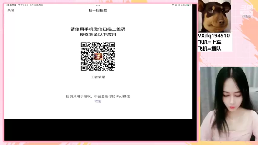Tap the three-dot multitasking indicator at top
This screenshot has height=145, width=258.
pyautogui.click(x=98, y=5)
